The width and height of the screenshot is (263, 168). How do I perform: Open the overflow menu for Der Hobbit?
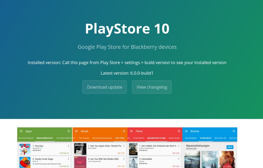179,146
